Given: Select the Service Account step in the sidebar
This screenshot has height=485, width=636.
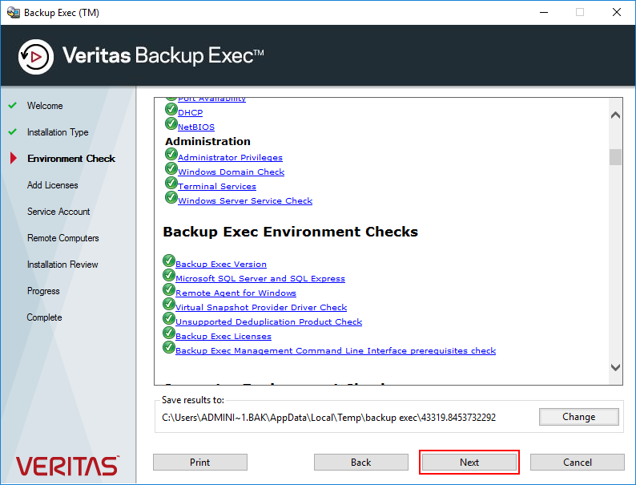Looking at the screenshot, I should 58,212.
